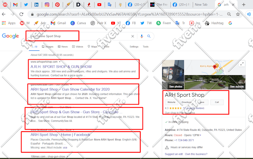
Task: Open the last Google G bookmark
Action: (230, 23)
